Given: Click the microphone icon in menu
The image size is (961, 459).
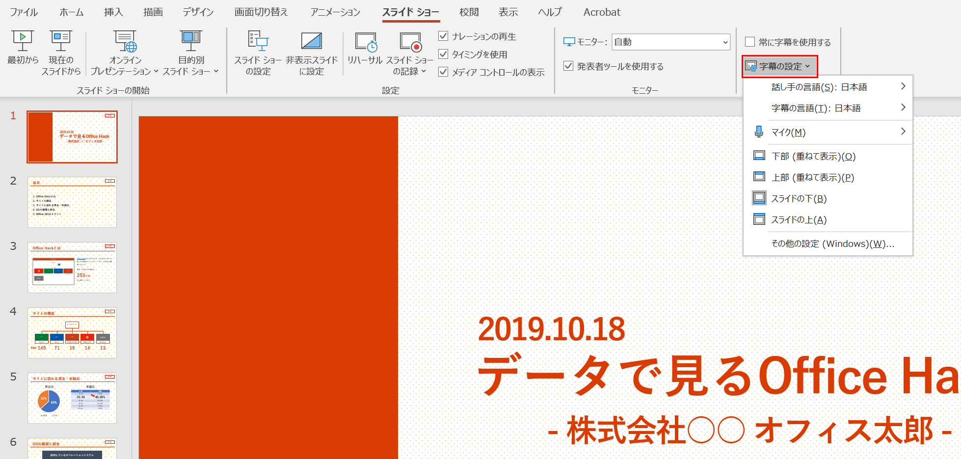Looking at the screenshot, I should [x=759, y=132].
